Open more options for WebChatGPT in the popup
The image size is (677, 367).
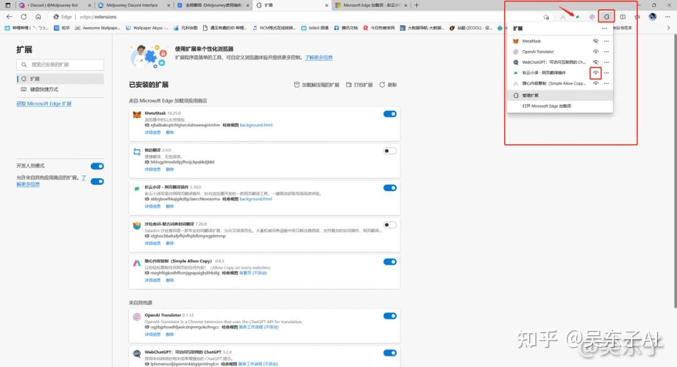(606, 62)
